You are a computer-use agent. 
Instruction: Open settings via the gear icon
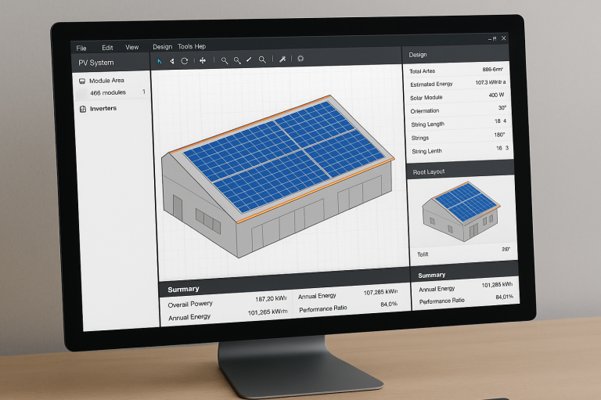tap(300, 59)
